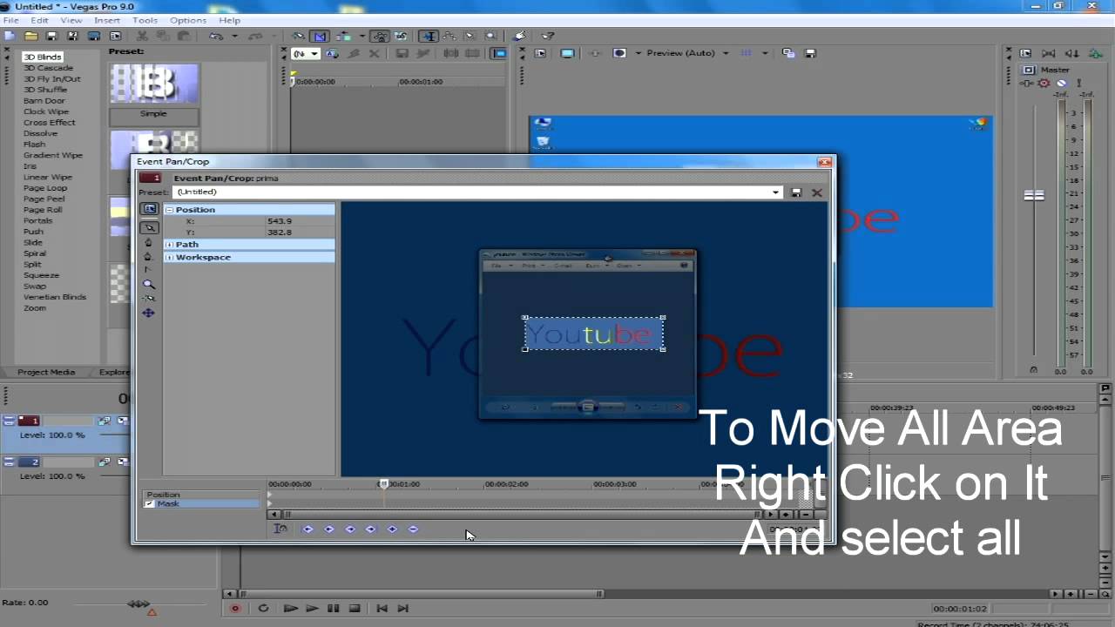This screenshot has height=627, width=1115.
Task: Select the Venetian Blinds transition
Action: (54, 297)
